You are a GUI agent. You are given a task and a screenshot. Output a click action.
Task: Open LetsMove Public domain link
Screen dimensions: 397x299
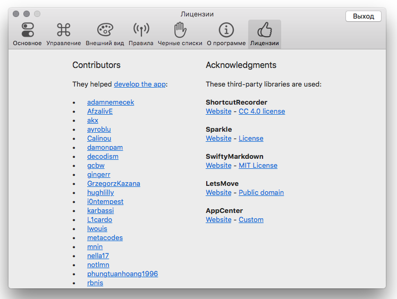(261, 192)
